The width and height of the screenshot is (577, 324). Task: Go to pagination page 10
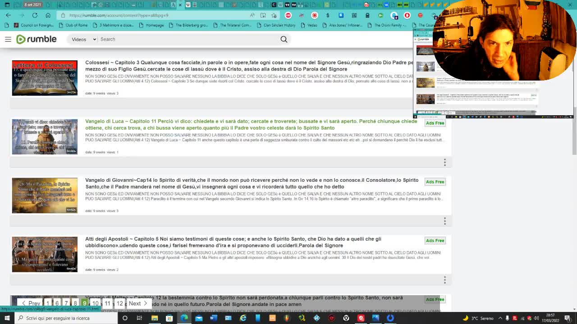click(x=95, y=304)
